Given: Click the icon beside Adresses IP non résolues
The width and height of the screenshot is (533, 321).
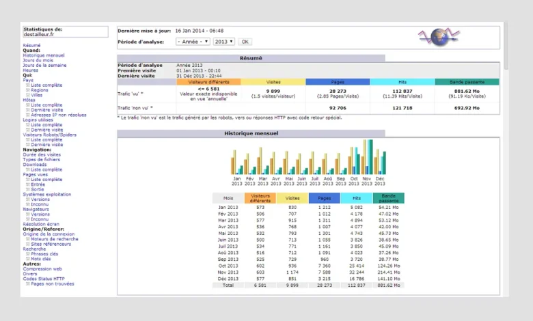Looking at the screenshot, I should coord(28,115).
